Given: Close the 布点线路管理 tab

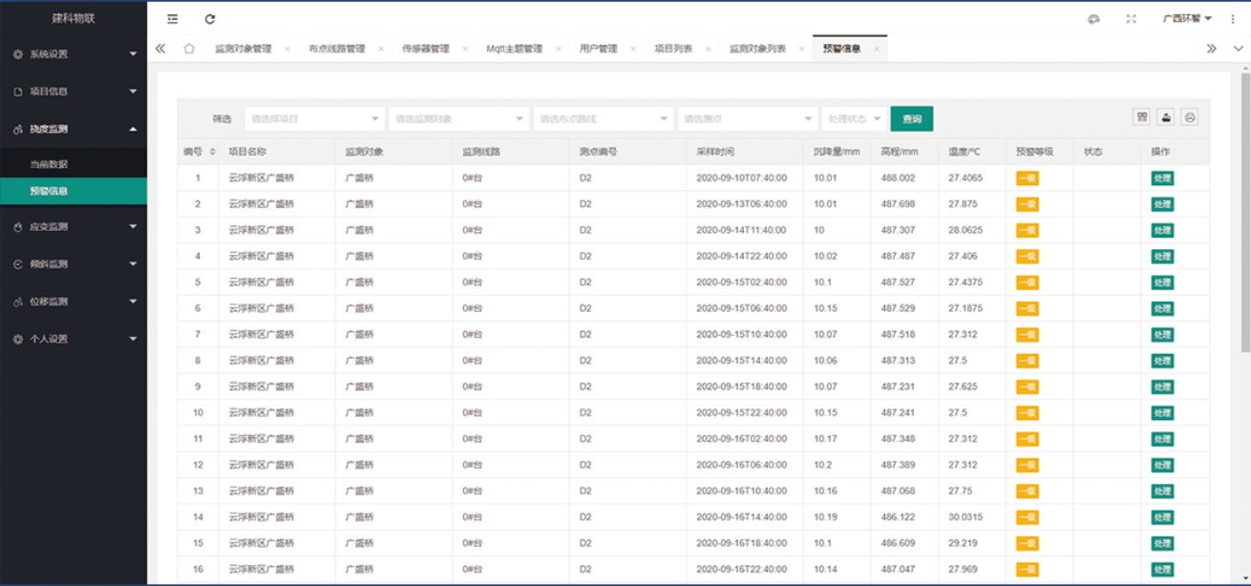Looking at the screenshot, I should tap(381, 49).
